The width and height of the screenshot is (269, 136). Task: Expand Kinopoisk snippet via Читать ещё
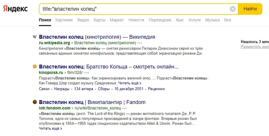(x=130, y=83)
